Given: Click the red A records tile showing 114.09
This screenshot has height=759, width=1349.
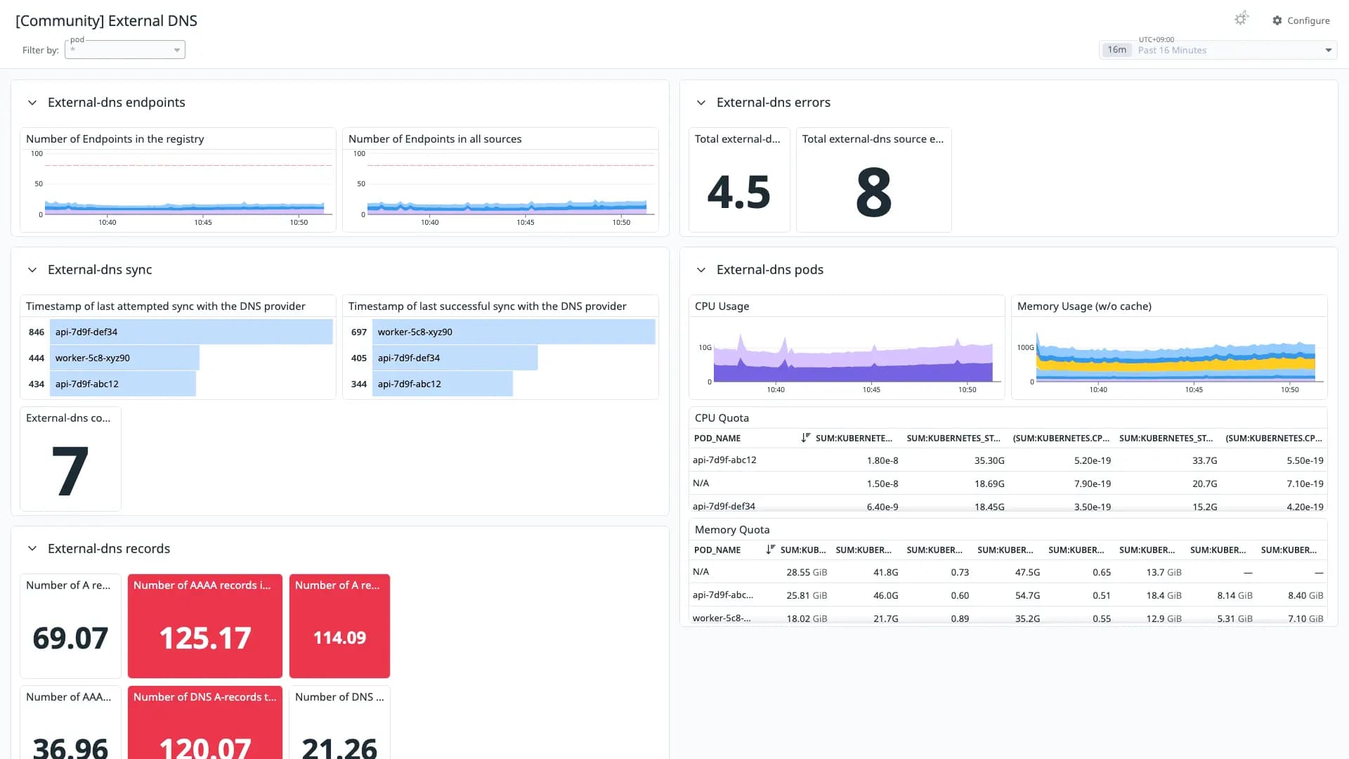Looking at the screenshot, I should pos(339,626).
